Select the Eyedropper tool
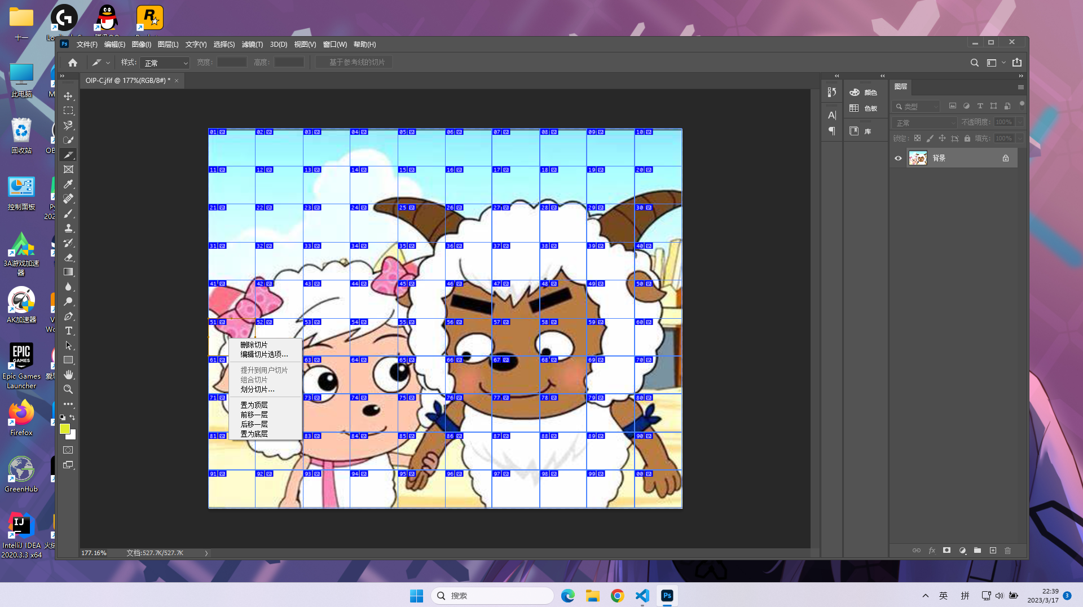The width and height of the screenshot is (1083, 607). coord(68,184)
